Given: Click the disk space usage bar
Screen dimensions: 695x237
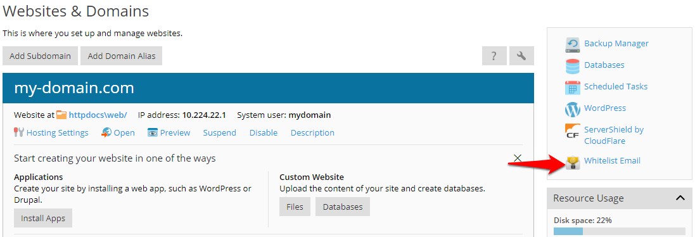Looking at the screenshot, I should [x=619, y=231].
